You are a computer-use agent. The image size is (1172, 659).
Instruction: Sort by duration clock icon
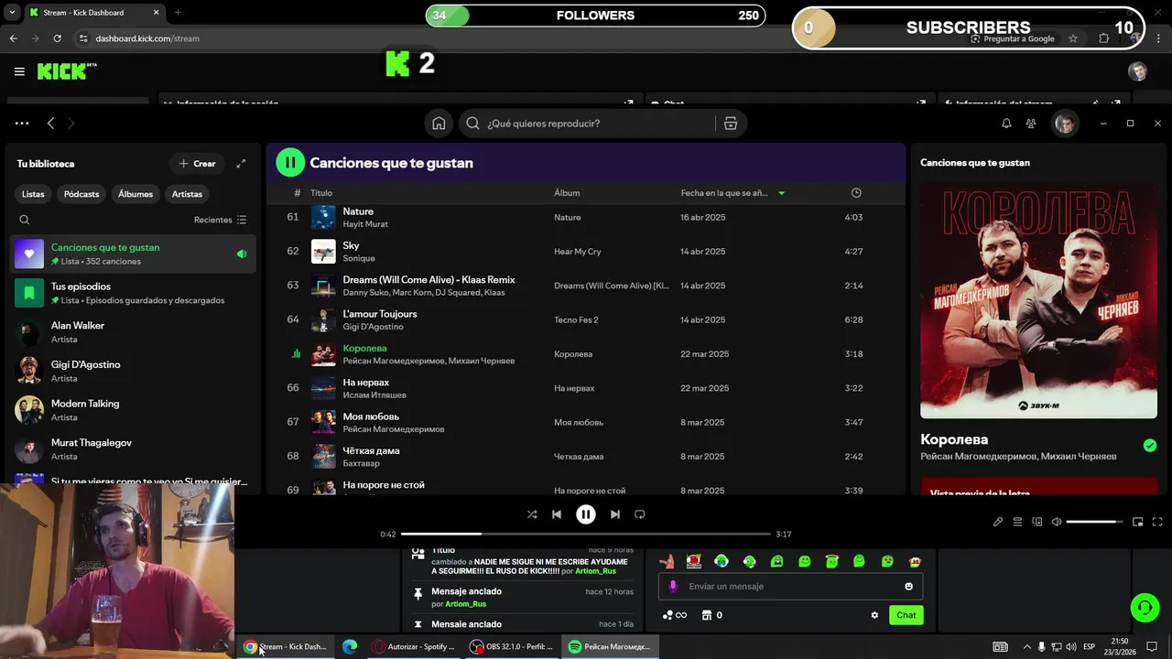(x=856, y=193)
